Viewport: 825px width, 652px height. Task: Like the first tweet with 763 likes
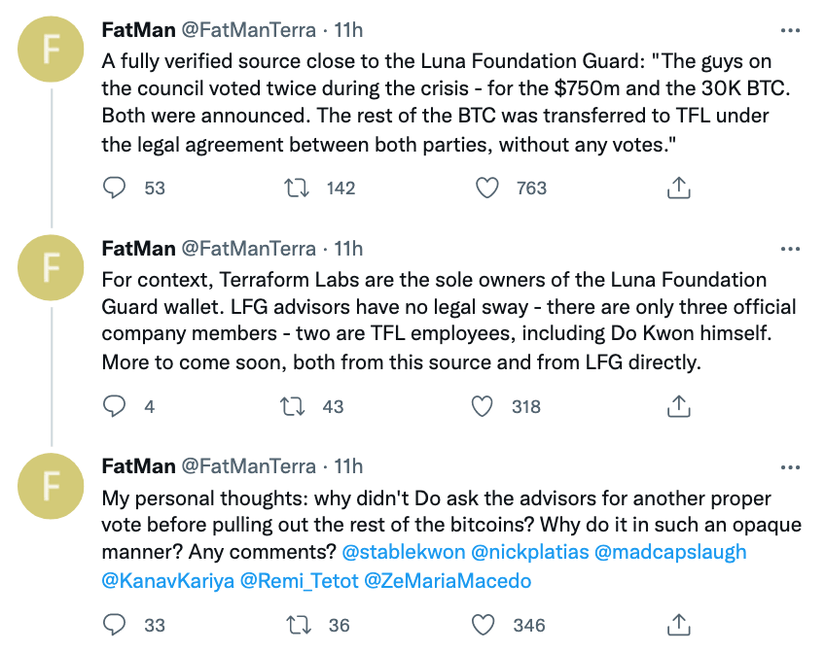(486, 188)
